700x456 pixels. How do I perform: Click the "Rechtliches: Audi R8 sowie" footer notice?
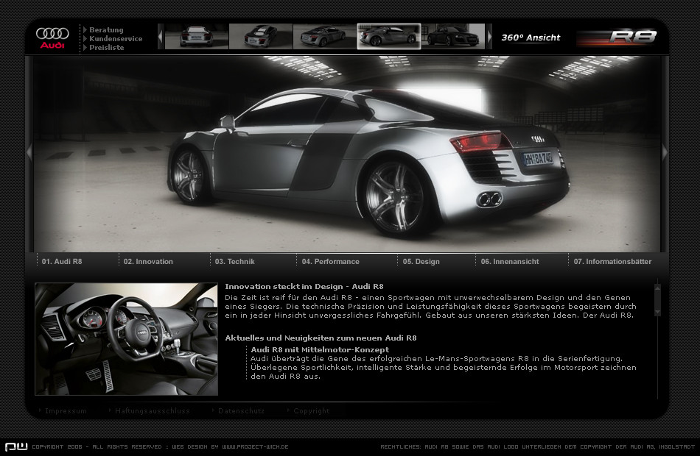[537, 446]
